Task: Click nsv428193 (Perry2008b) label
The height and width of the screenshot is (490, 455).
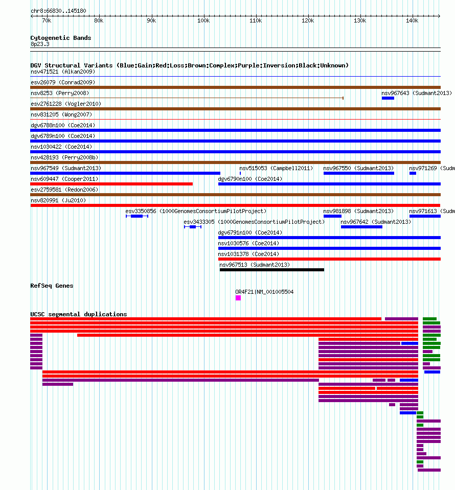Action: point(64,157)
